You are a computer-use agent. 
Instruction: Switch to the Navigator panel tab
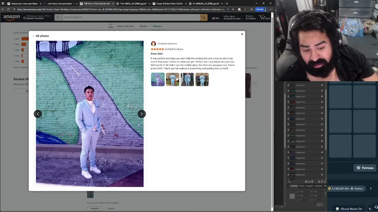click(x=309, y=186)
